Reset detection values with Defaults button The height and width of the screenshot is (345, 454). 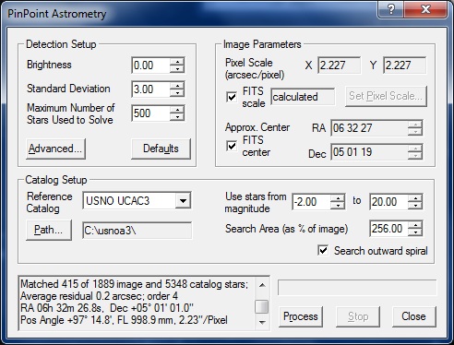(161, 149)
